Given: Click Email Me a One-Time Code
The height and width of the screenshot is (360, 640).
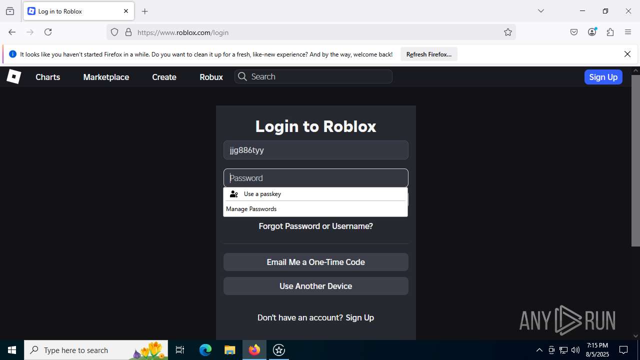Looking at the screenshot, I should point(316,262).
